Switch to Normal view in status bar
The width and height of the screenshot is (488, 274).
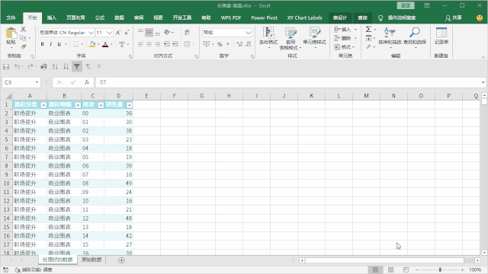coord(376,269)
